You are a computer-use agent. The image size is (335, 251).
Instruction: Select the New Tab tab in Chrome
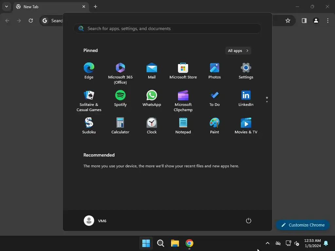(51, 7)
